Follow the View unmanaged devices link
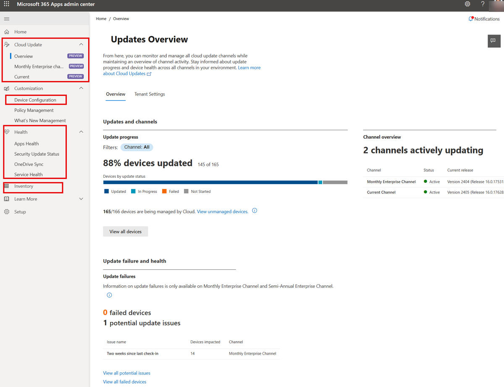Image resolution: width=504 pixels, height=387 pixels. tap(223, 212)
